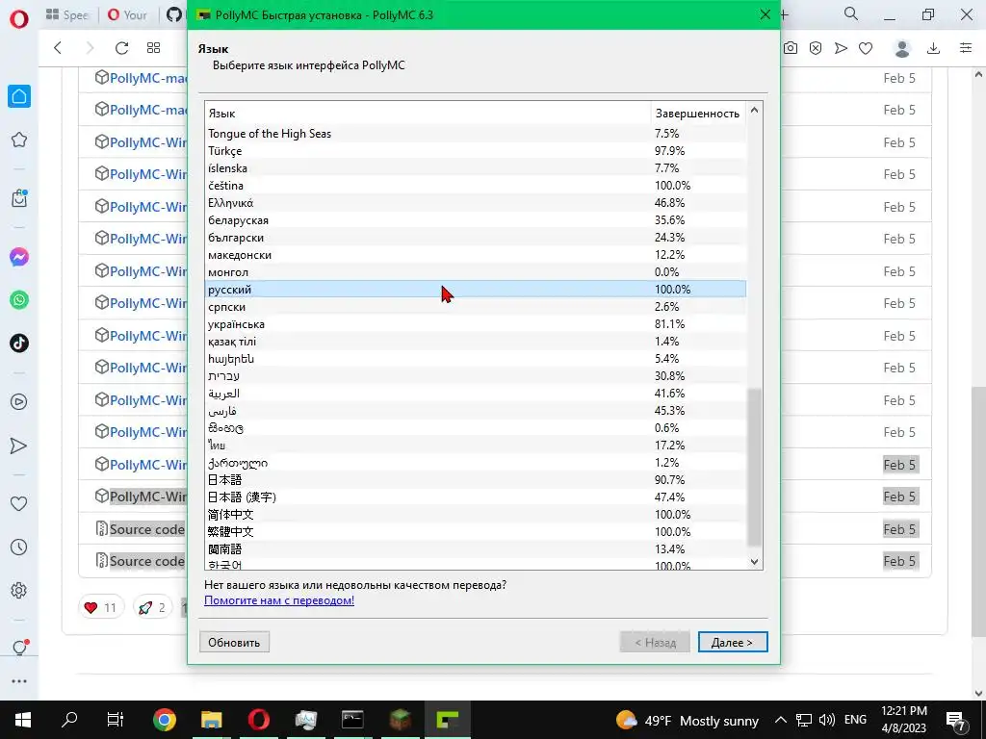Open three-dot more menu in sidebar

point(19,681)
